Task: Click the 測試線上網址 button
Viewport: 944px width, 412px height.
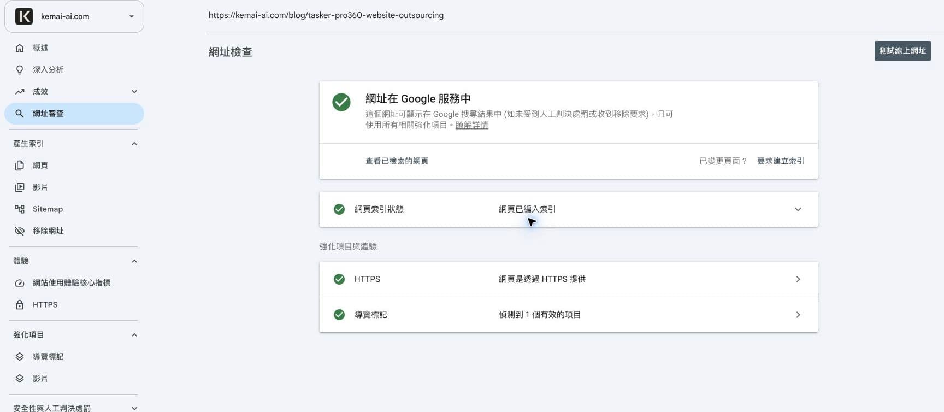Action: [902, 51]
